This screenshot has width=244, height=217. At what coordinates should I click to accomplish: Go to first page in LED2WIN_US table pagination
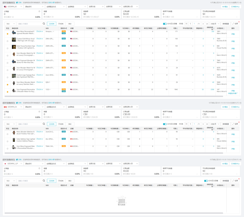[186, 24]
